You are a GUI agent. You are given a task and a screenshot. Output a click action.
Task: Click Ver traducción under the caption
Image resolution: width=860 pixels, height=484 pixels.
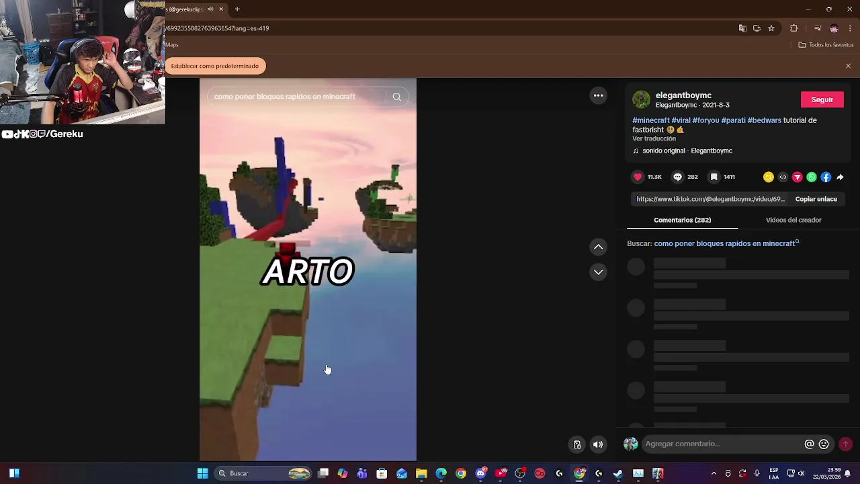tap(654, 138)
